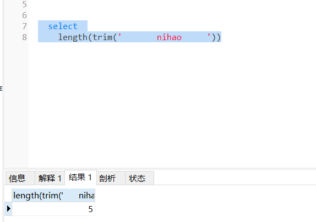The image size is (316, 222).
Task: Click line number 8 in the gutter
Action: click(24, 37)
